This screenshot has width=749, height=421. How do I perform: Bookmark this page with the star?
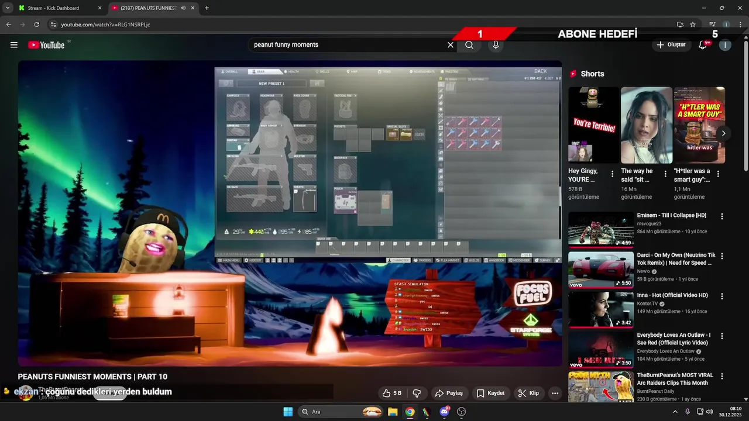pyautogui.click(x=693, y=25)
